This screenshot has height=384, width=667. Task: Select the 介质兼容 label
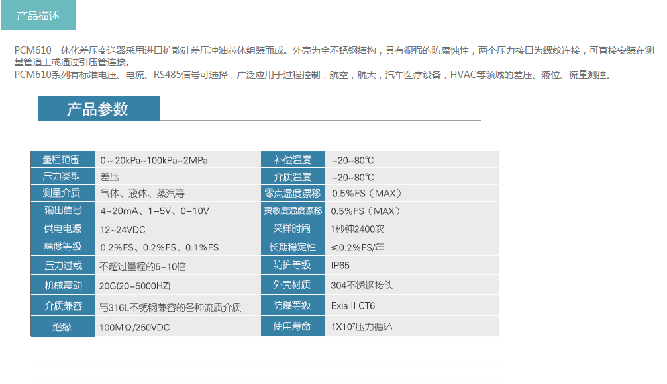62,306
